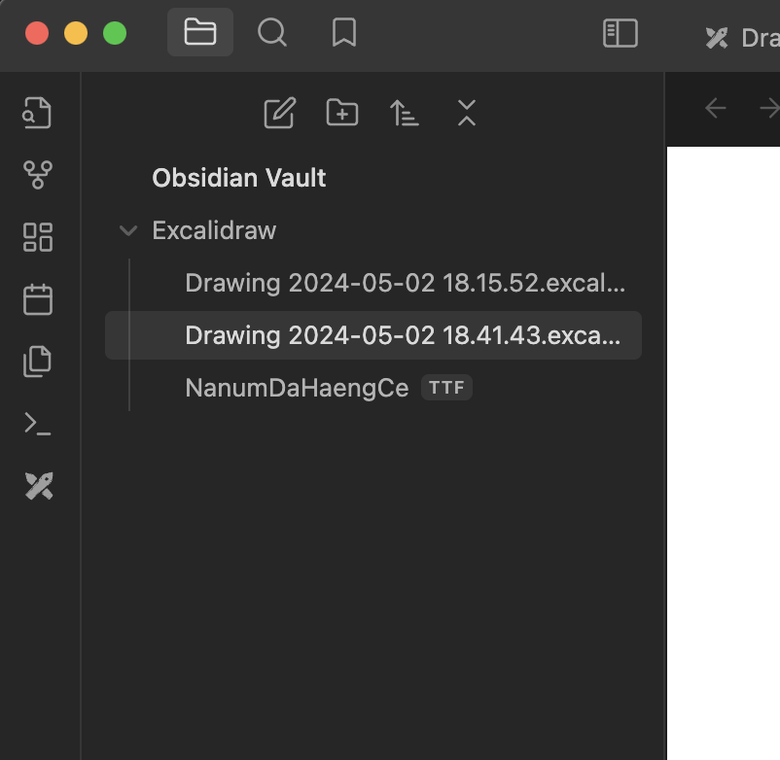Open quick switcher ribbon icon
Viewport: 780px width, 760px height.
[37, 113]
